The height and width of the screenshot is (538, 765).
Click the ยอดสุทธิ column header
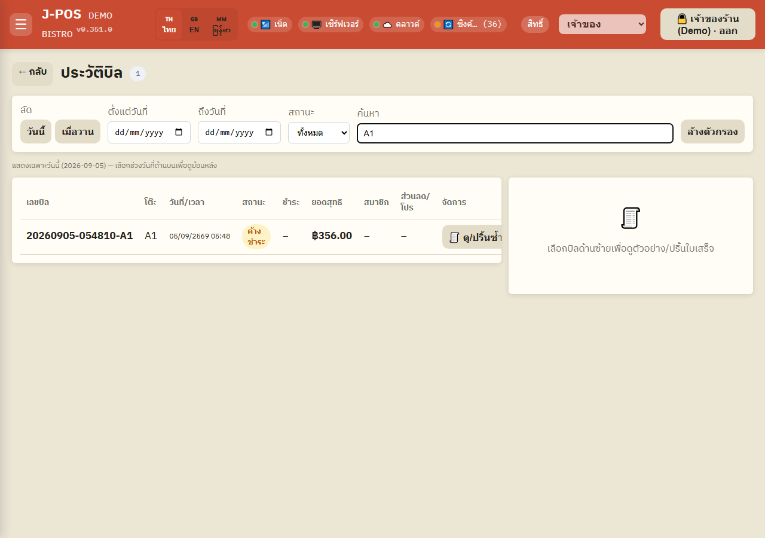click(x=327, y=202)
